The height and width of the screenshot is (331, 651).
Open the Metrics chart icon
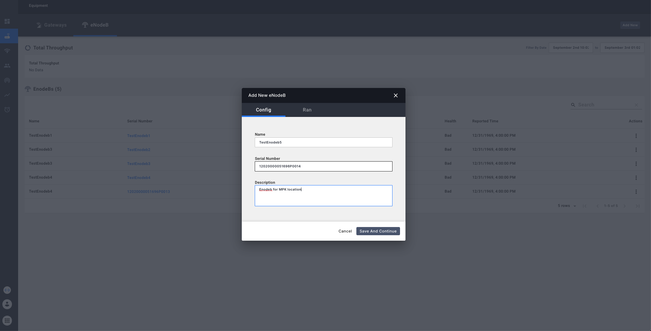tap(7, 95)
